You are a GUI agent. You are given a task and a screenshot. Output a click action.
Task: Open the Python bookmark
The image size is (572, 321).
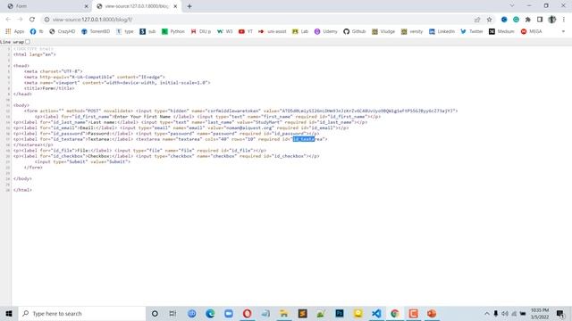173,32
